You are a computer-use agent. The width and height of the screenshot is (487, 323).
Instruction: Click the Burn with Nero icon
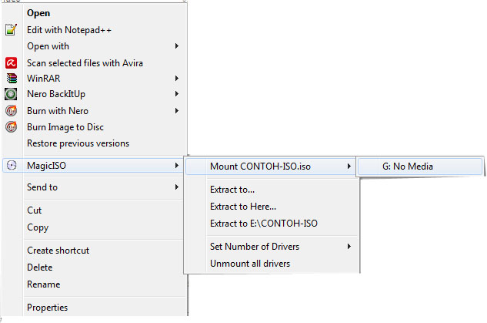[11, 111]
